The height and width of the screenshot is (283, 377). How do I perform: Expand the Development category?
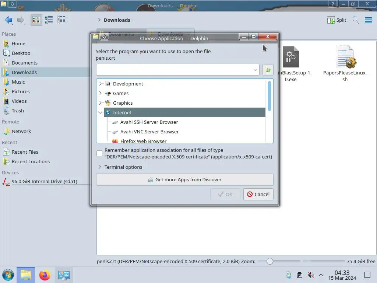point(100,84)
